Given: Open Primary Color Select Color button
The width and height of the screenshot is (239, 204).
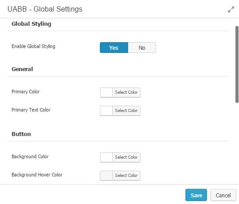Looking at the screenshot, I should pos(126,92).
